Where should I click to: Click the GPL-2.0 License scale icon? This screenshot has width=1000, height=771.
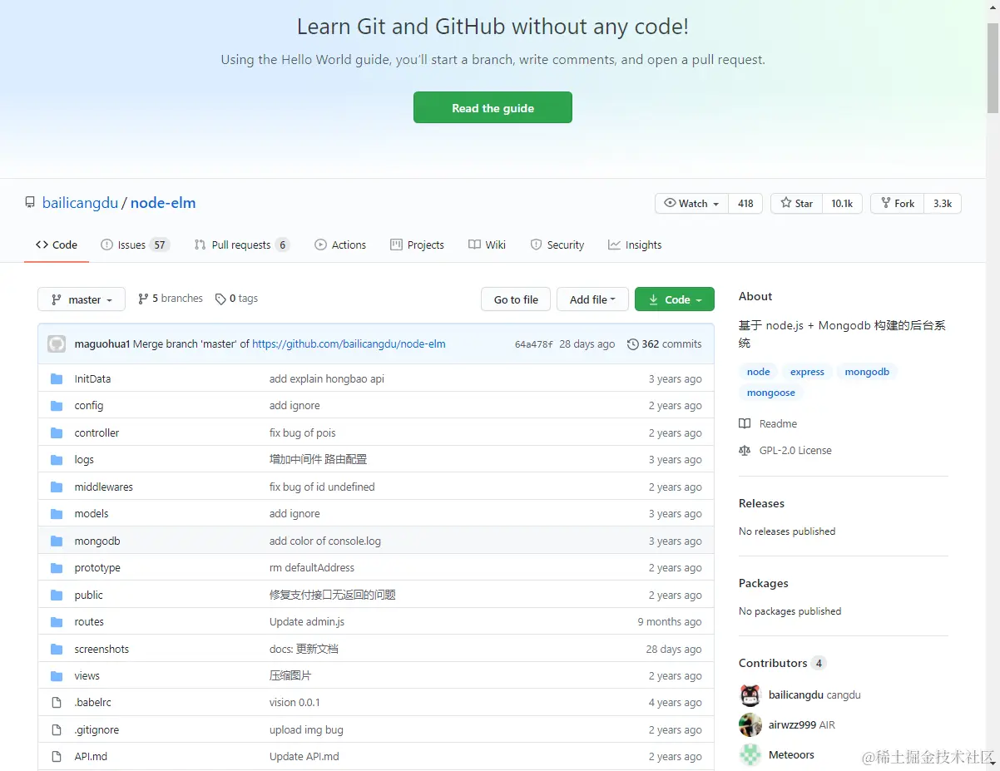click(x=745, y=451)
